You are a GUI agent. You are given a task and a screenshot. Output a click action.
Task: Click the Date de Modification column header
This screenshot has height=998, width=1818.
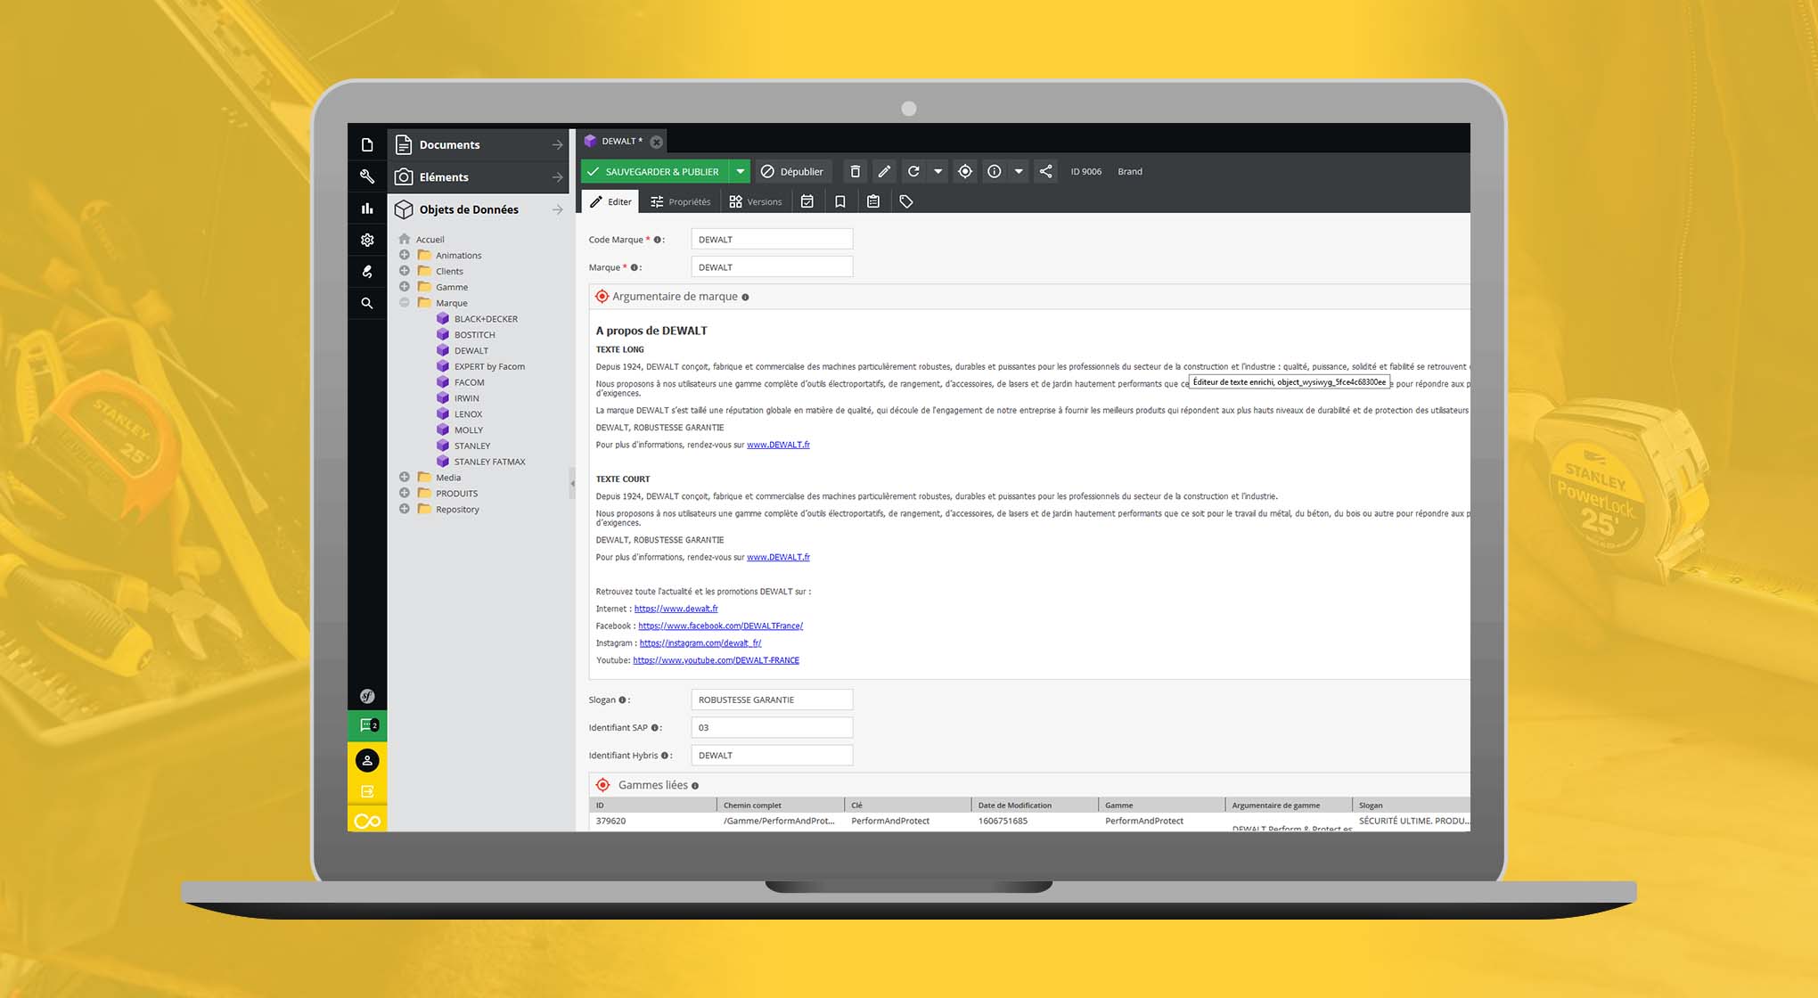[x=1034, y=805]
